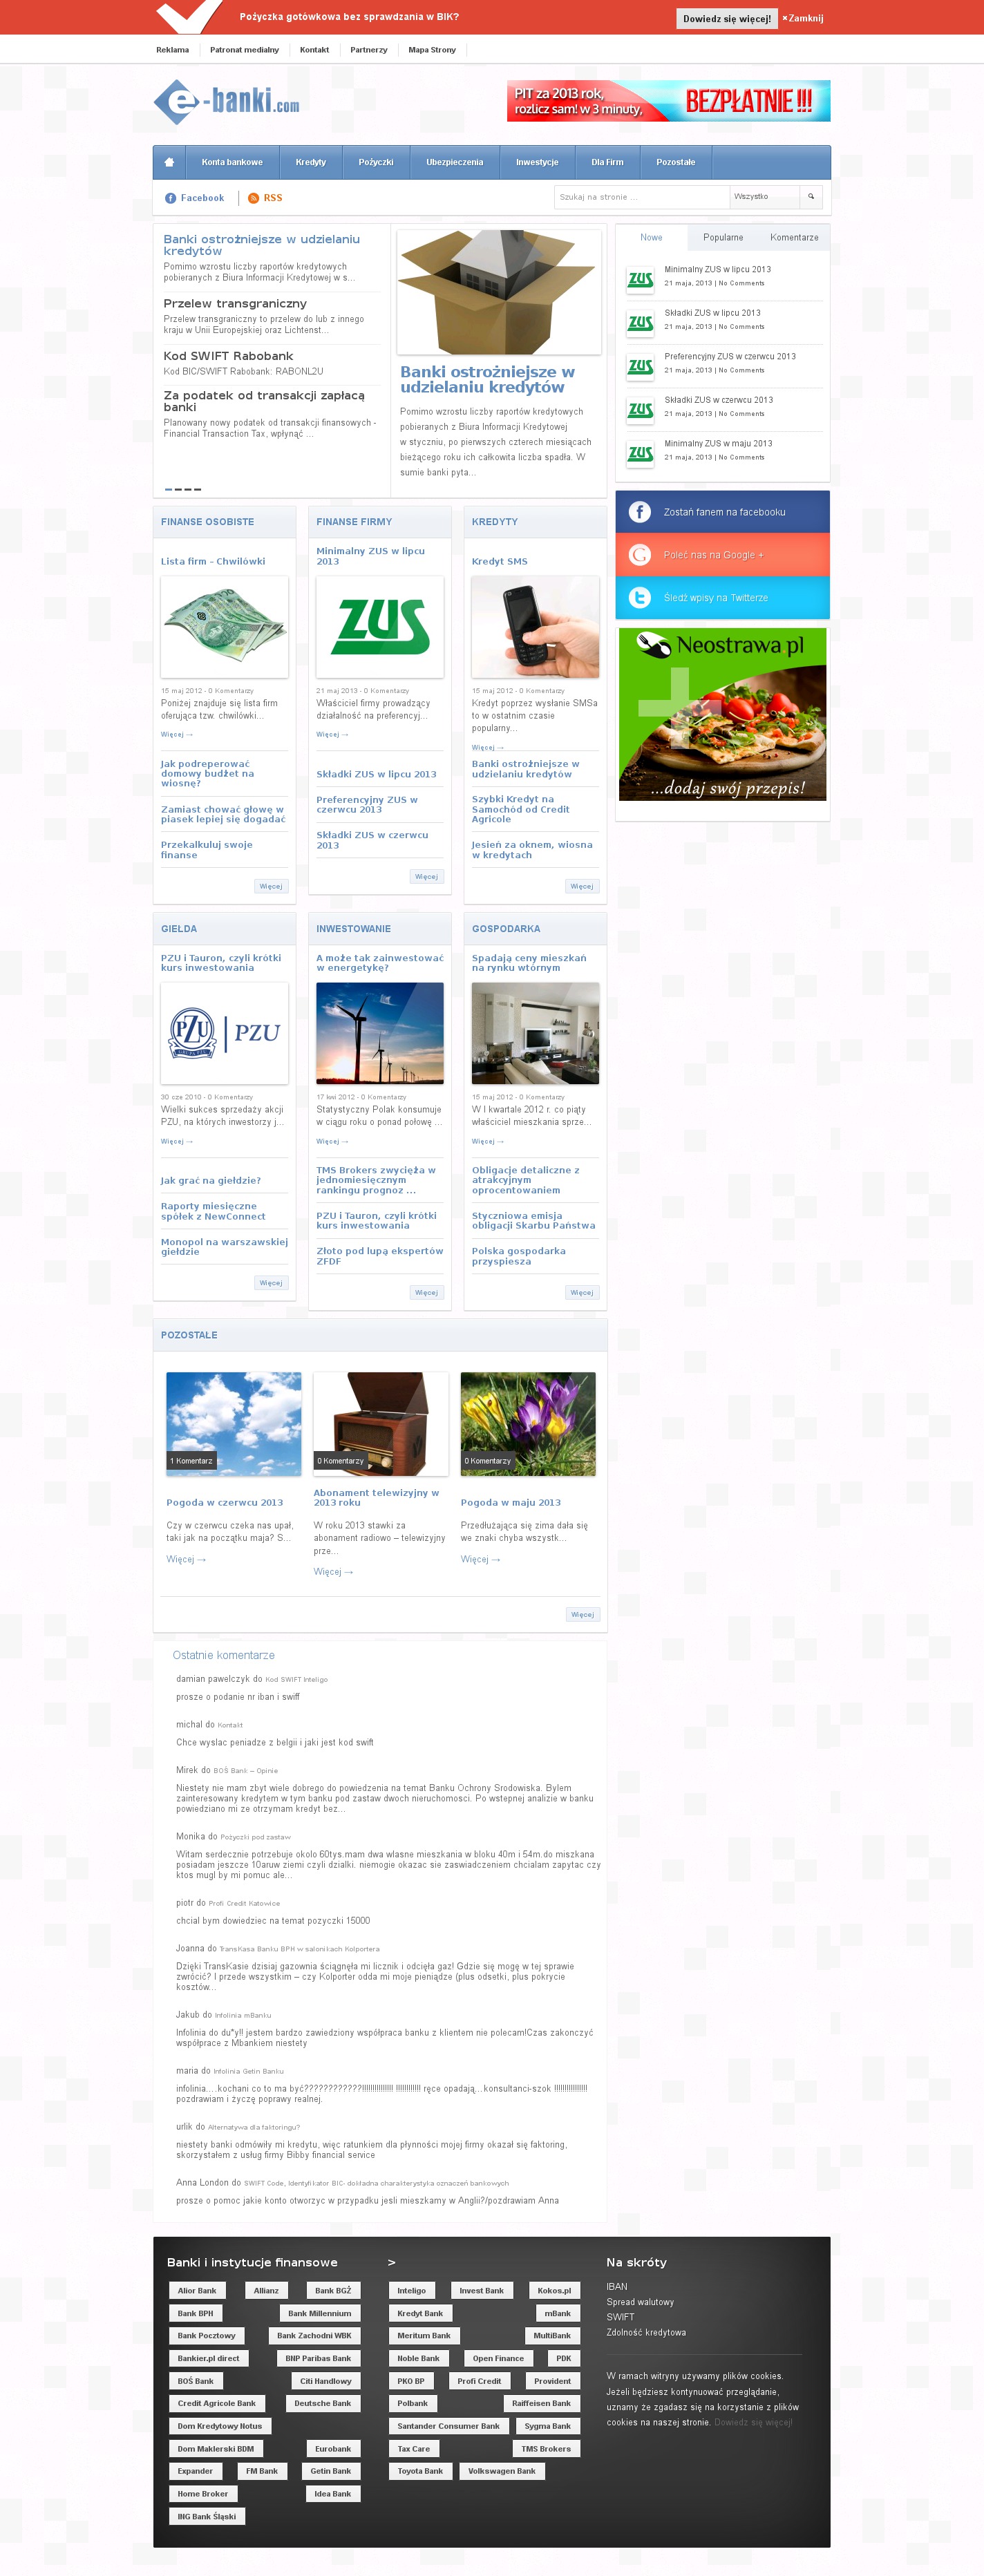984x2576 pixels.
Task: Click the home icon in navigation bar
Action: click(x=169, y=162)
